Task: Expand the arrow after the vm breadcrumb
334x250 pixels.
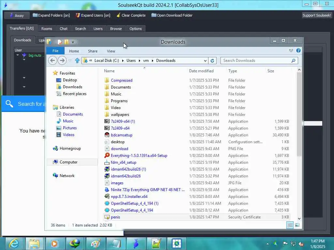Action: (153, 61)
